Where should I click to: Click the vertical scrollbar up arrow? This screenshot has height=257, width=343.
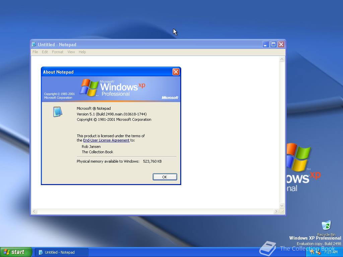click(x=282, y=59)
